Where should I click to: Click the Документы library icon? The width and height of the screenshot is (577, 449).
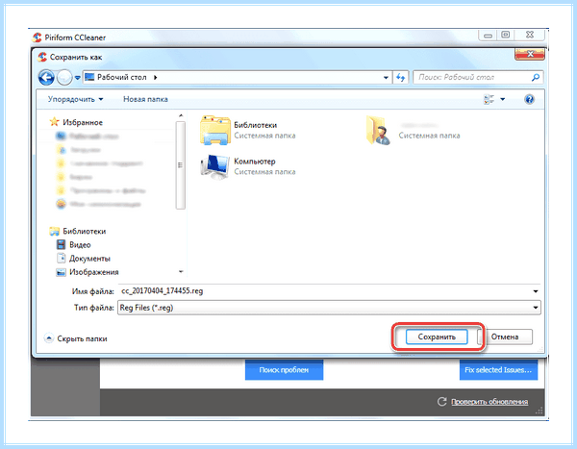61,258
